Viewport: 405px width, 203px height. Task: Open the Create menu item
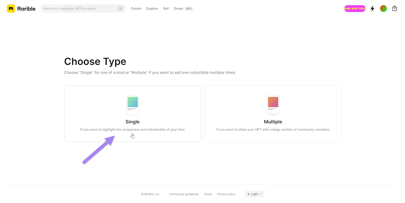click(136, 9)
